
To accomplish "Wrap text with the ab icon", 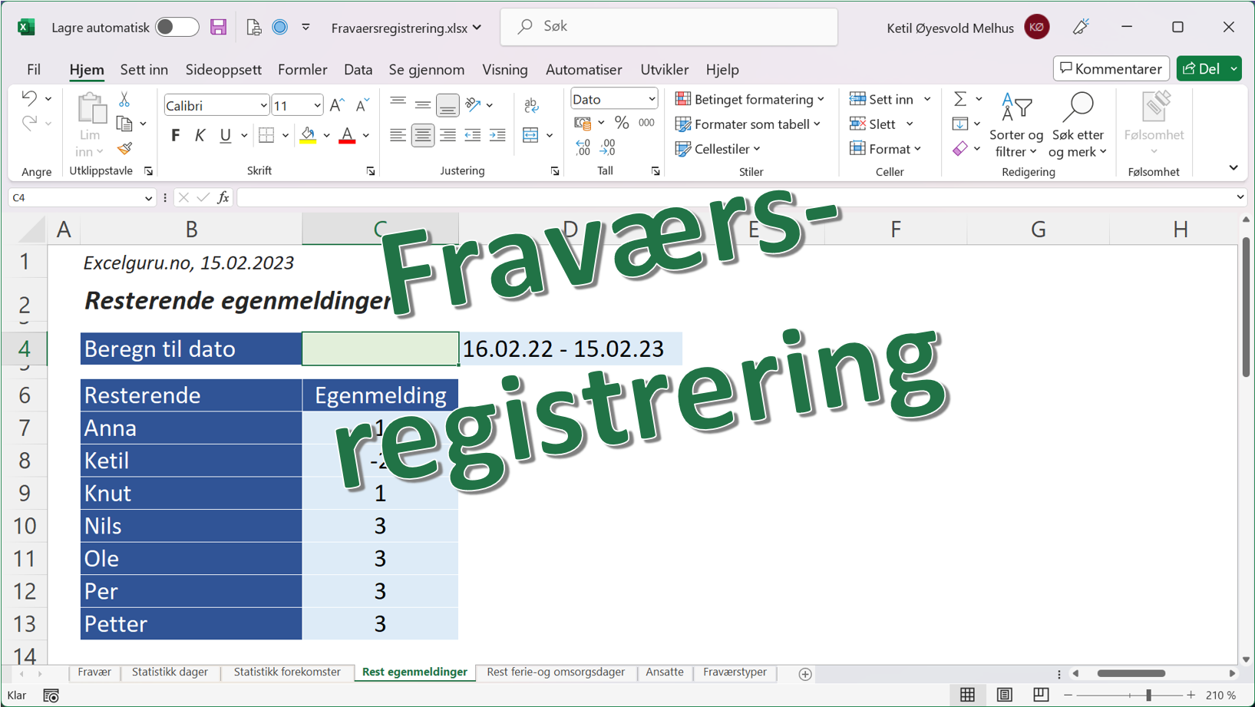I will [531, 105].
